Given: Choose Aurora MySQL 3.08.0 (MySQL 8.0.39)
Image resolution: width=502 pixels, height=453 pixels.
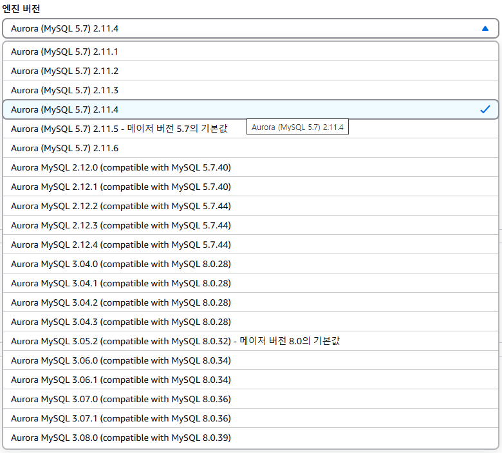Looking at the screenshot, I should pyautogui.click(x=250, y=438).
